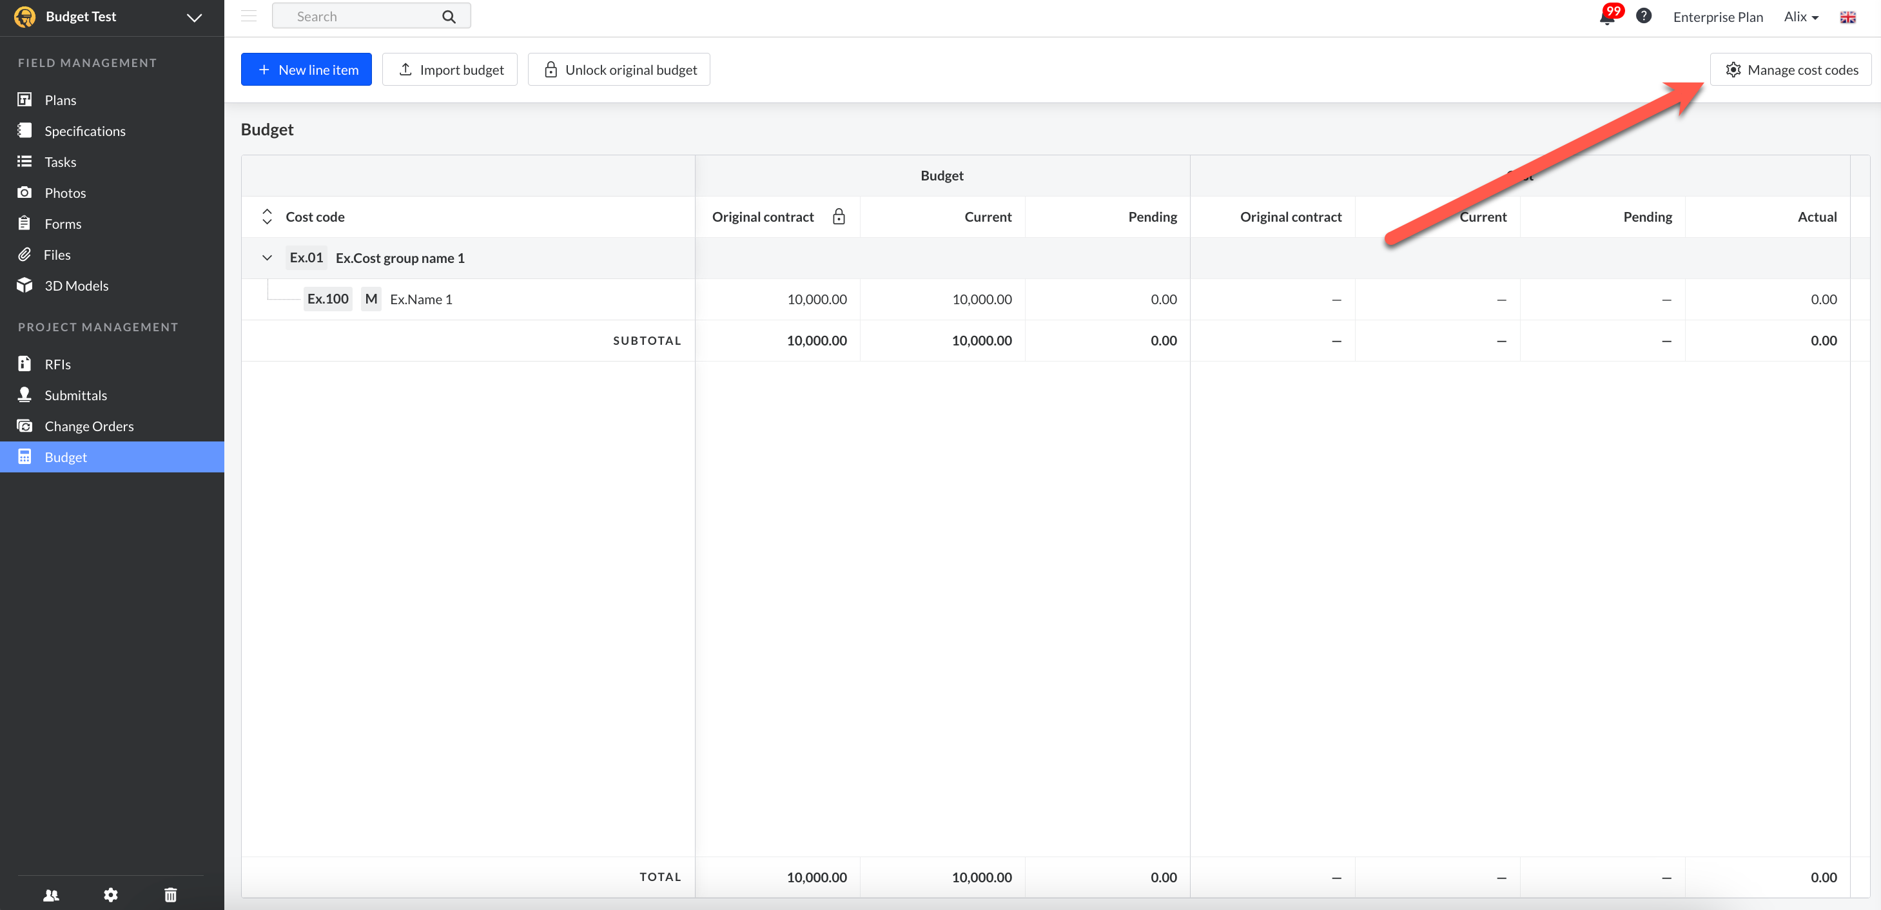Screen dimensions: 1881x910
Task: Open project settings gear in sidebar footer
Action: click(110, 895)
